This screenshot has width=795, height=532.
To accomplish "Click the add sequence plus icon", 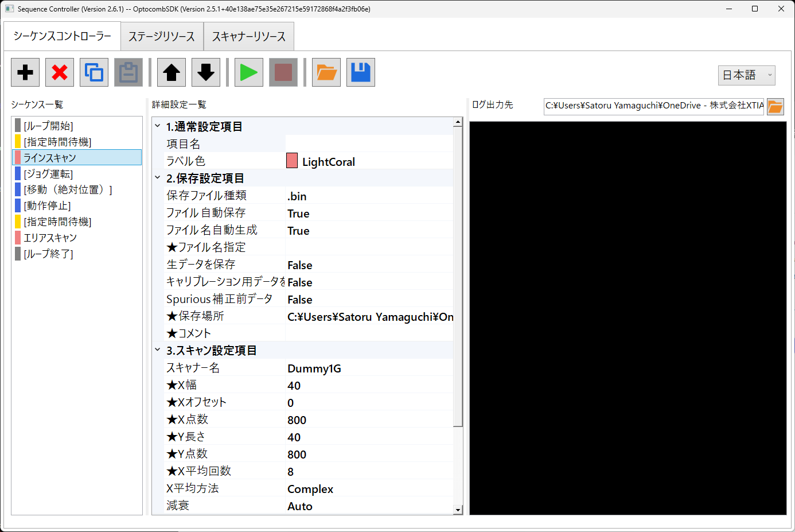I will [25, 72].
